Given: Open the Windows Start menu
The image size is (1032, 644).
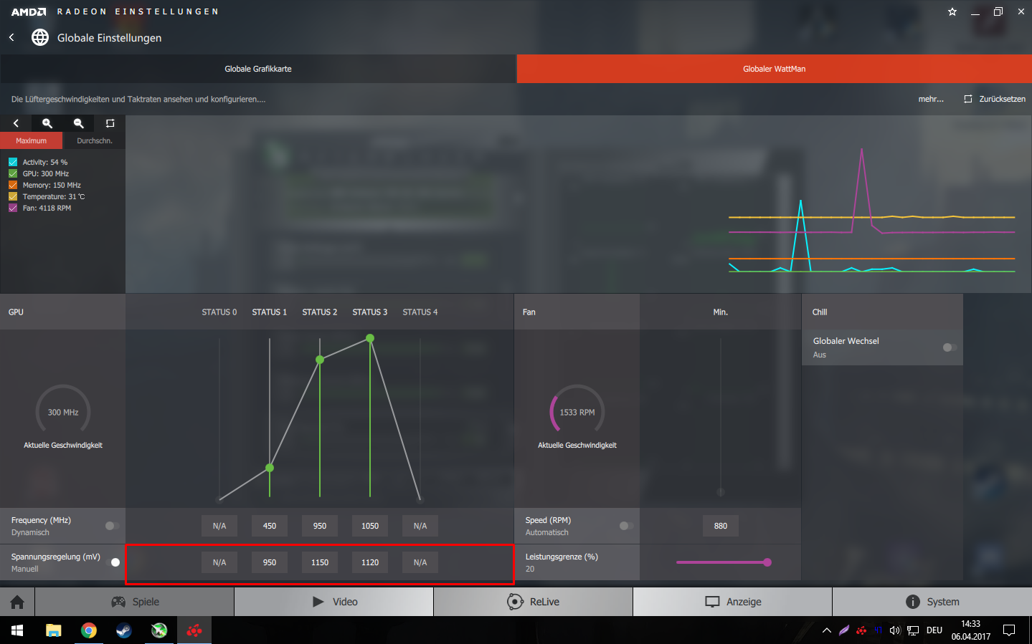Looking at the screenshot, I should [x=17, y=630].
